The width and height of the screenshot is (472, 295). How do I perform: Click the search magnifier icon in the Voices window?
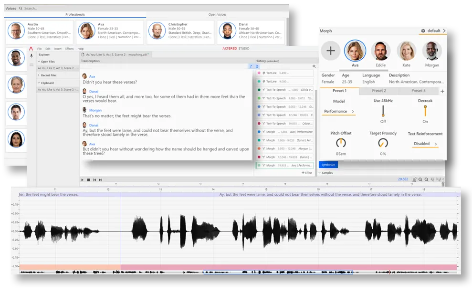(x=21, y=9)
